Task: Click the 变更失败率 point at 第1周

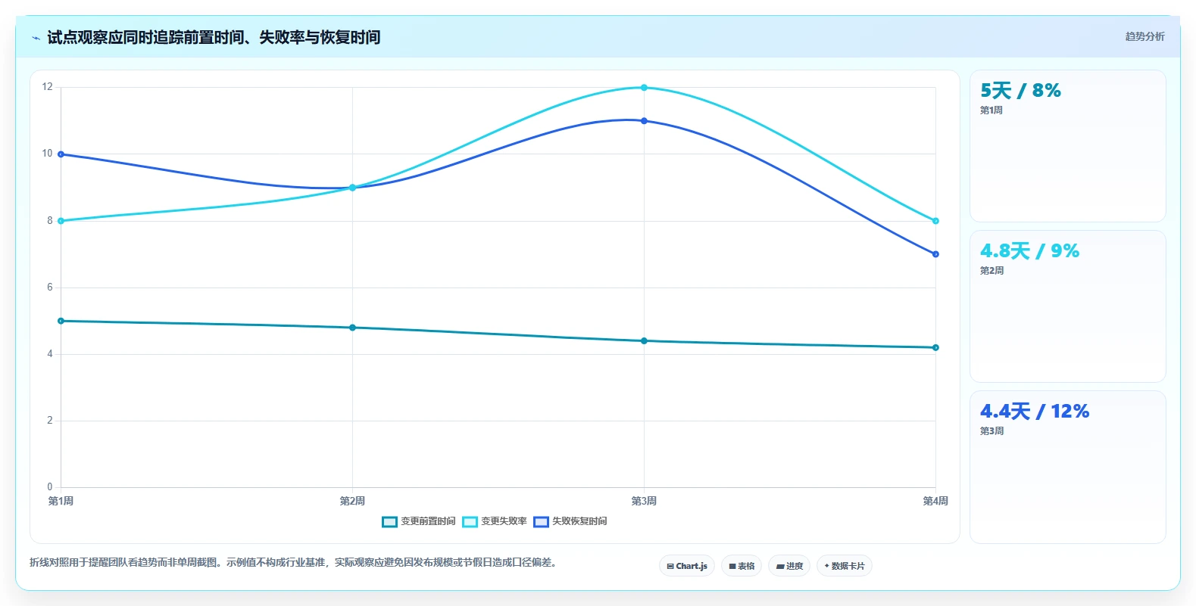Action: point(61,221)
